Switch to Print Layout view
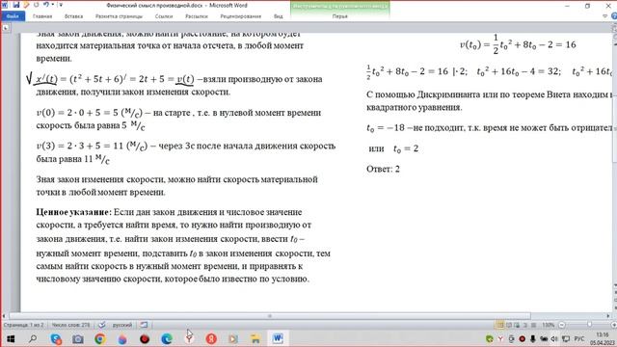The width and height of the screenshot is (617, 347). (500, 325)
